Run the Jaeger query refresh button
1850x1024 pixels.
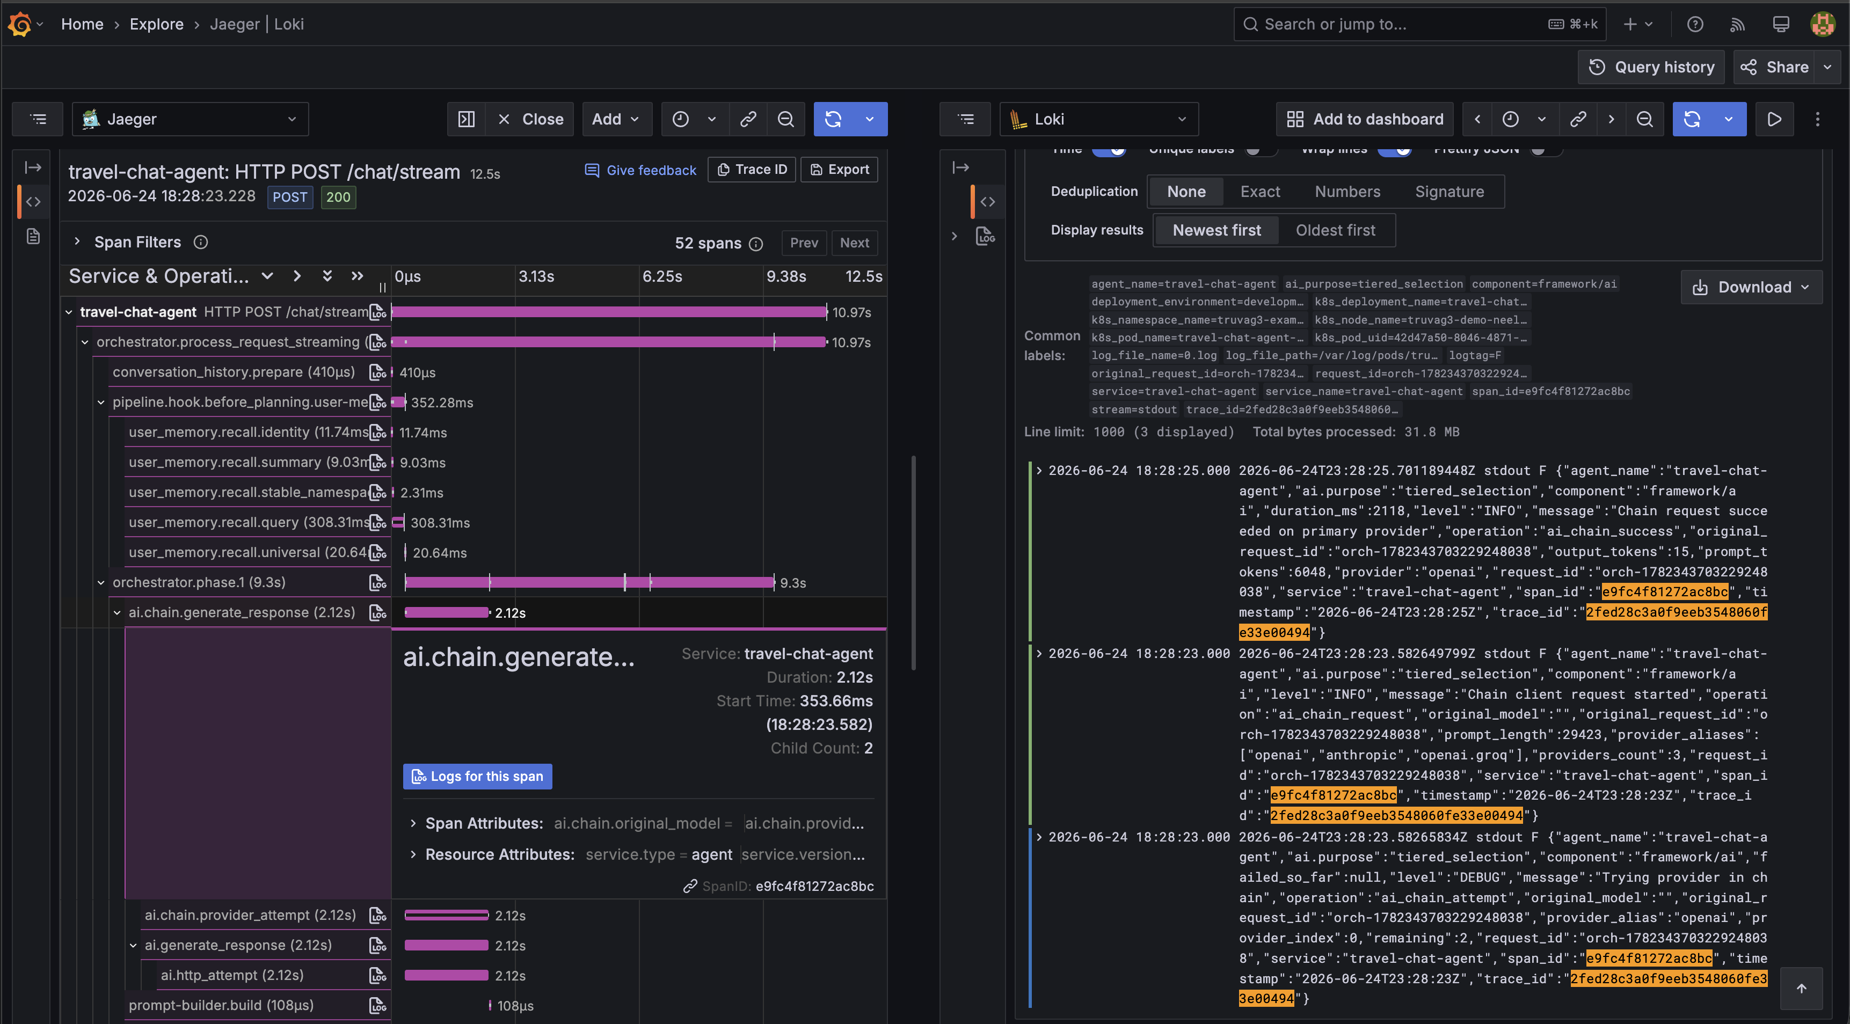(x=833, y=119)
